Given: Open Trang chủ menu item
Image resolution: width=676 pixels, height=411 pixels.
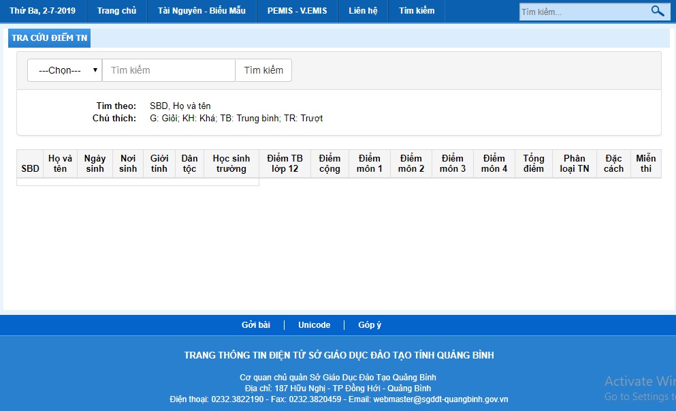Looking at the screenshot, I should [x=116, y=11].
